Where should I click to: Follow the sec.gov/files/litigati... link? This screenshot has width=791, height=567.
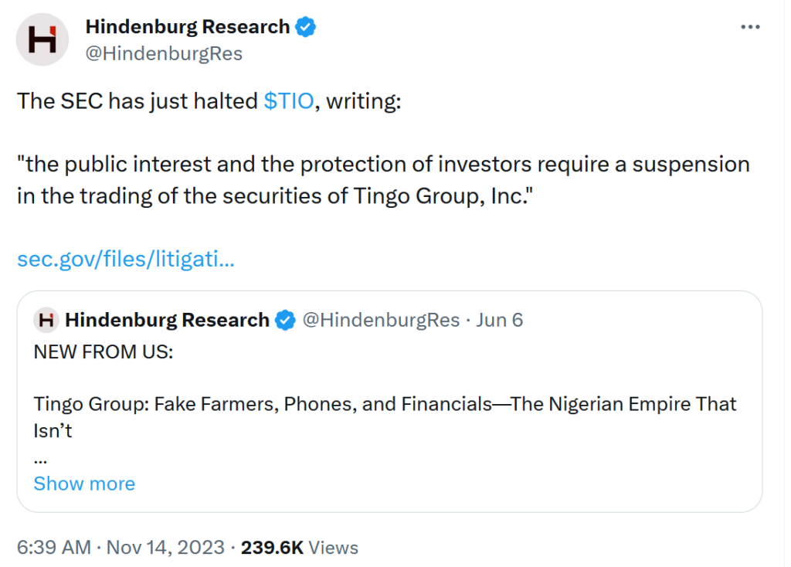pyautogui.click(x=126, y=259)
